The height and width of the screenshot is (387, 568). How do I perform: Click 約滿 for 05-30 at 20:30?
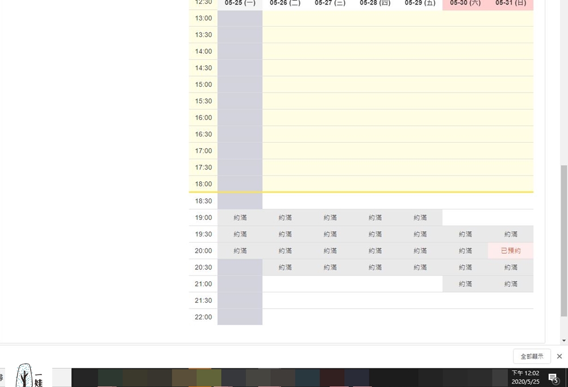click(x=465, y=268)
